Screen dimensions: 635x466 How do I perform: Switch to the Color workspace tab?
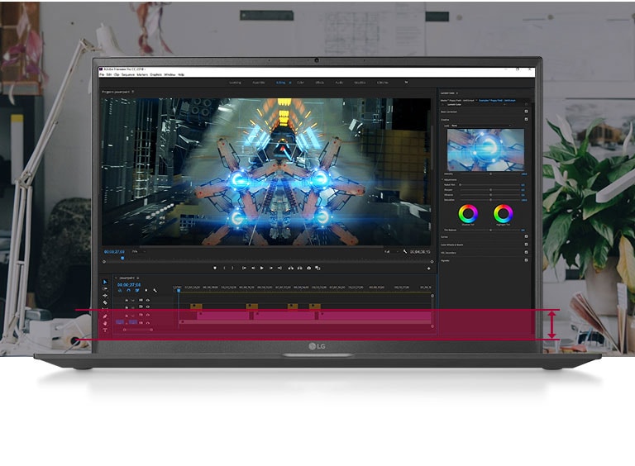click(300, 83)
